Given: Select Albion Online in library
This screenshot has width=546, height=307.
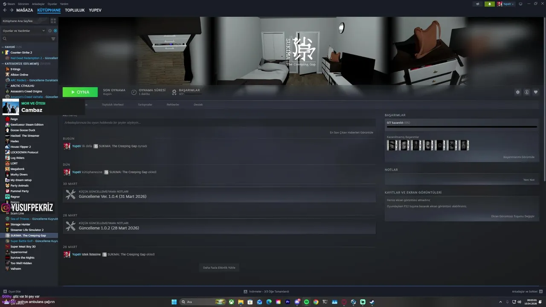Looking at the screenshot, I should coord(19,75).
